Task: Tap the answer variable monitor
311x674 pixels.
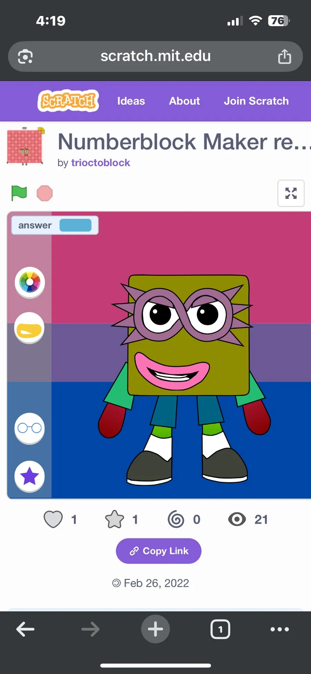Action: click(55, 225)
